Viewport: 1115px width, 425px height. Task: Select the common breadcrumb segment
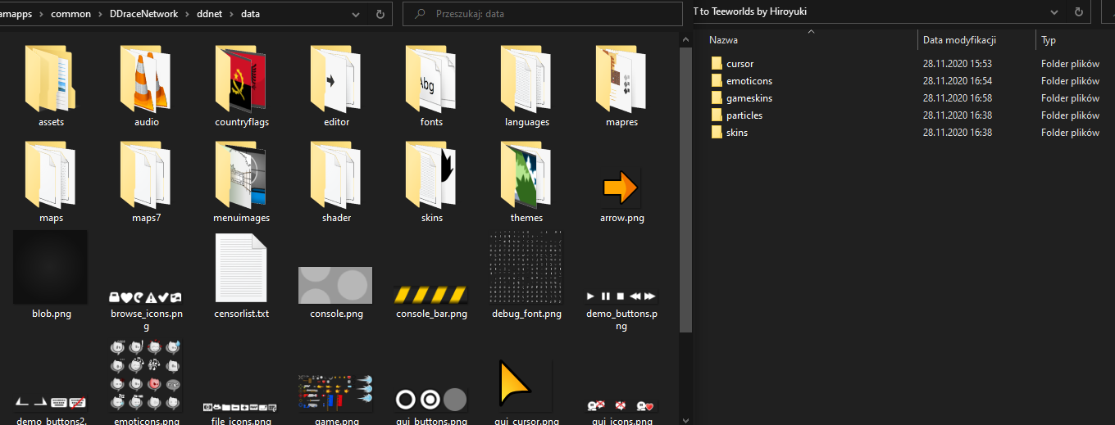71,14
